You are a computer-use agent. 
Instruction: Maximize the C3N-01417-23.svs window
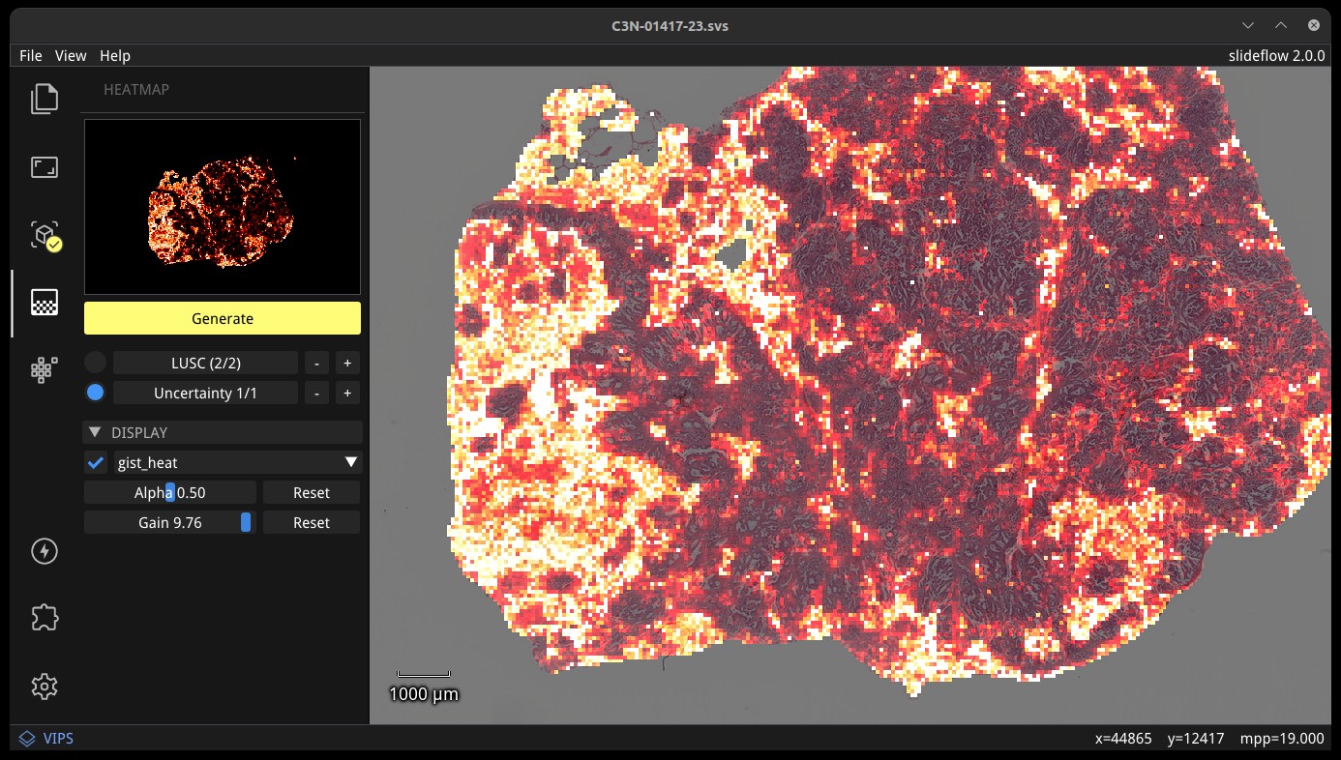coord(1281,25)
